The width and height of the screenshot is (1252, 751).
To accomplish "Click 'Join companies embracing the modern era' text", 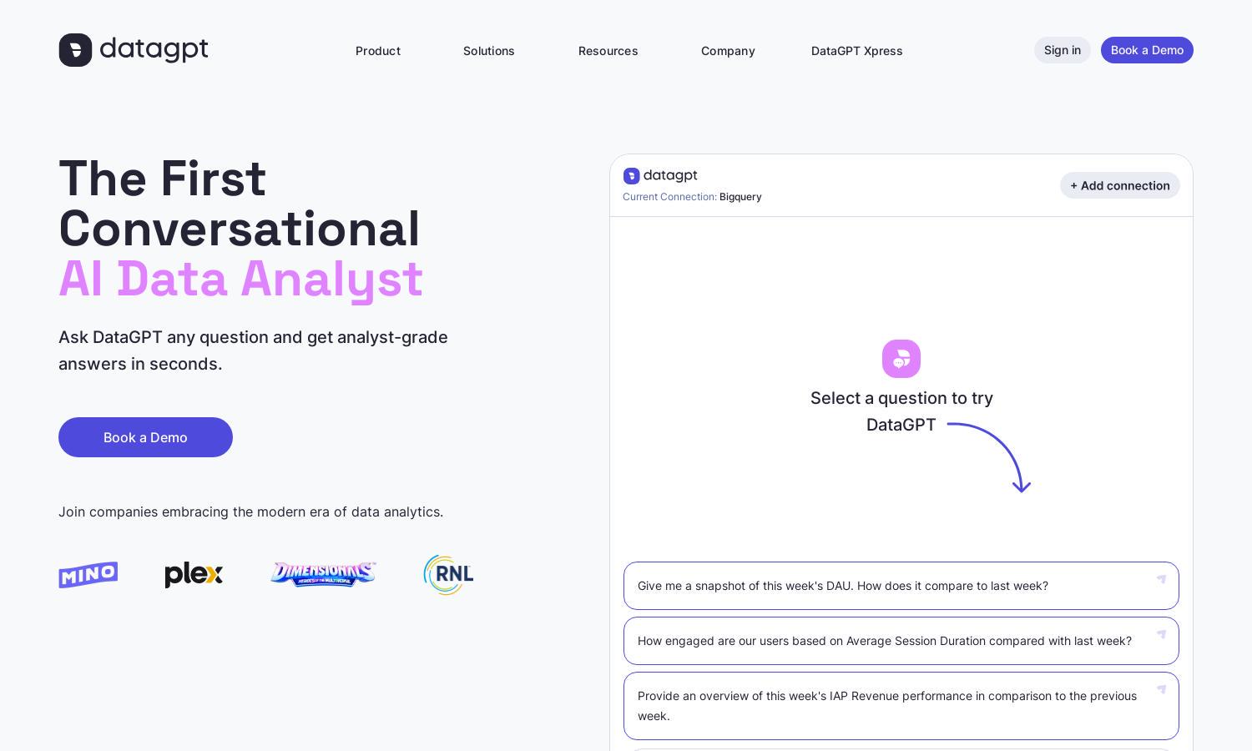I will coord(251,512).
